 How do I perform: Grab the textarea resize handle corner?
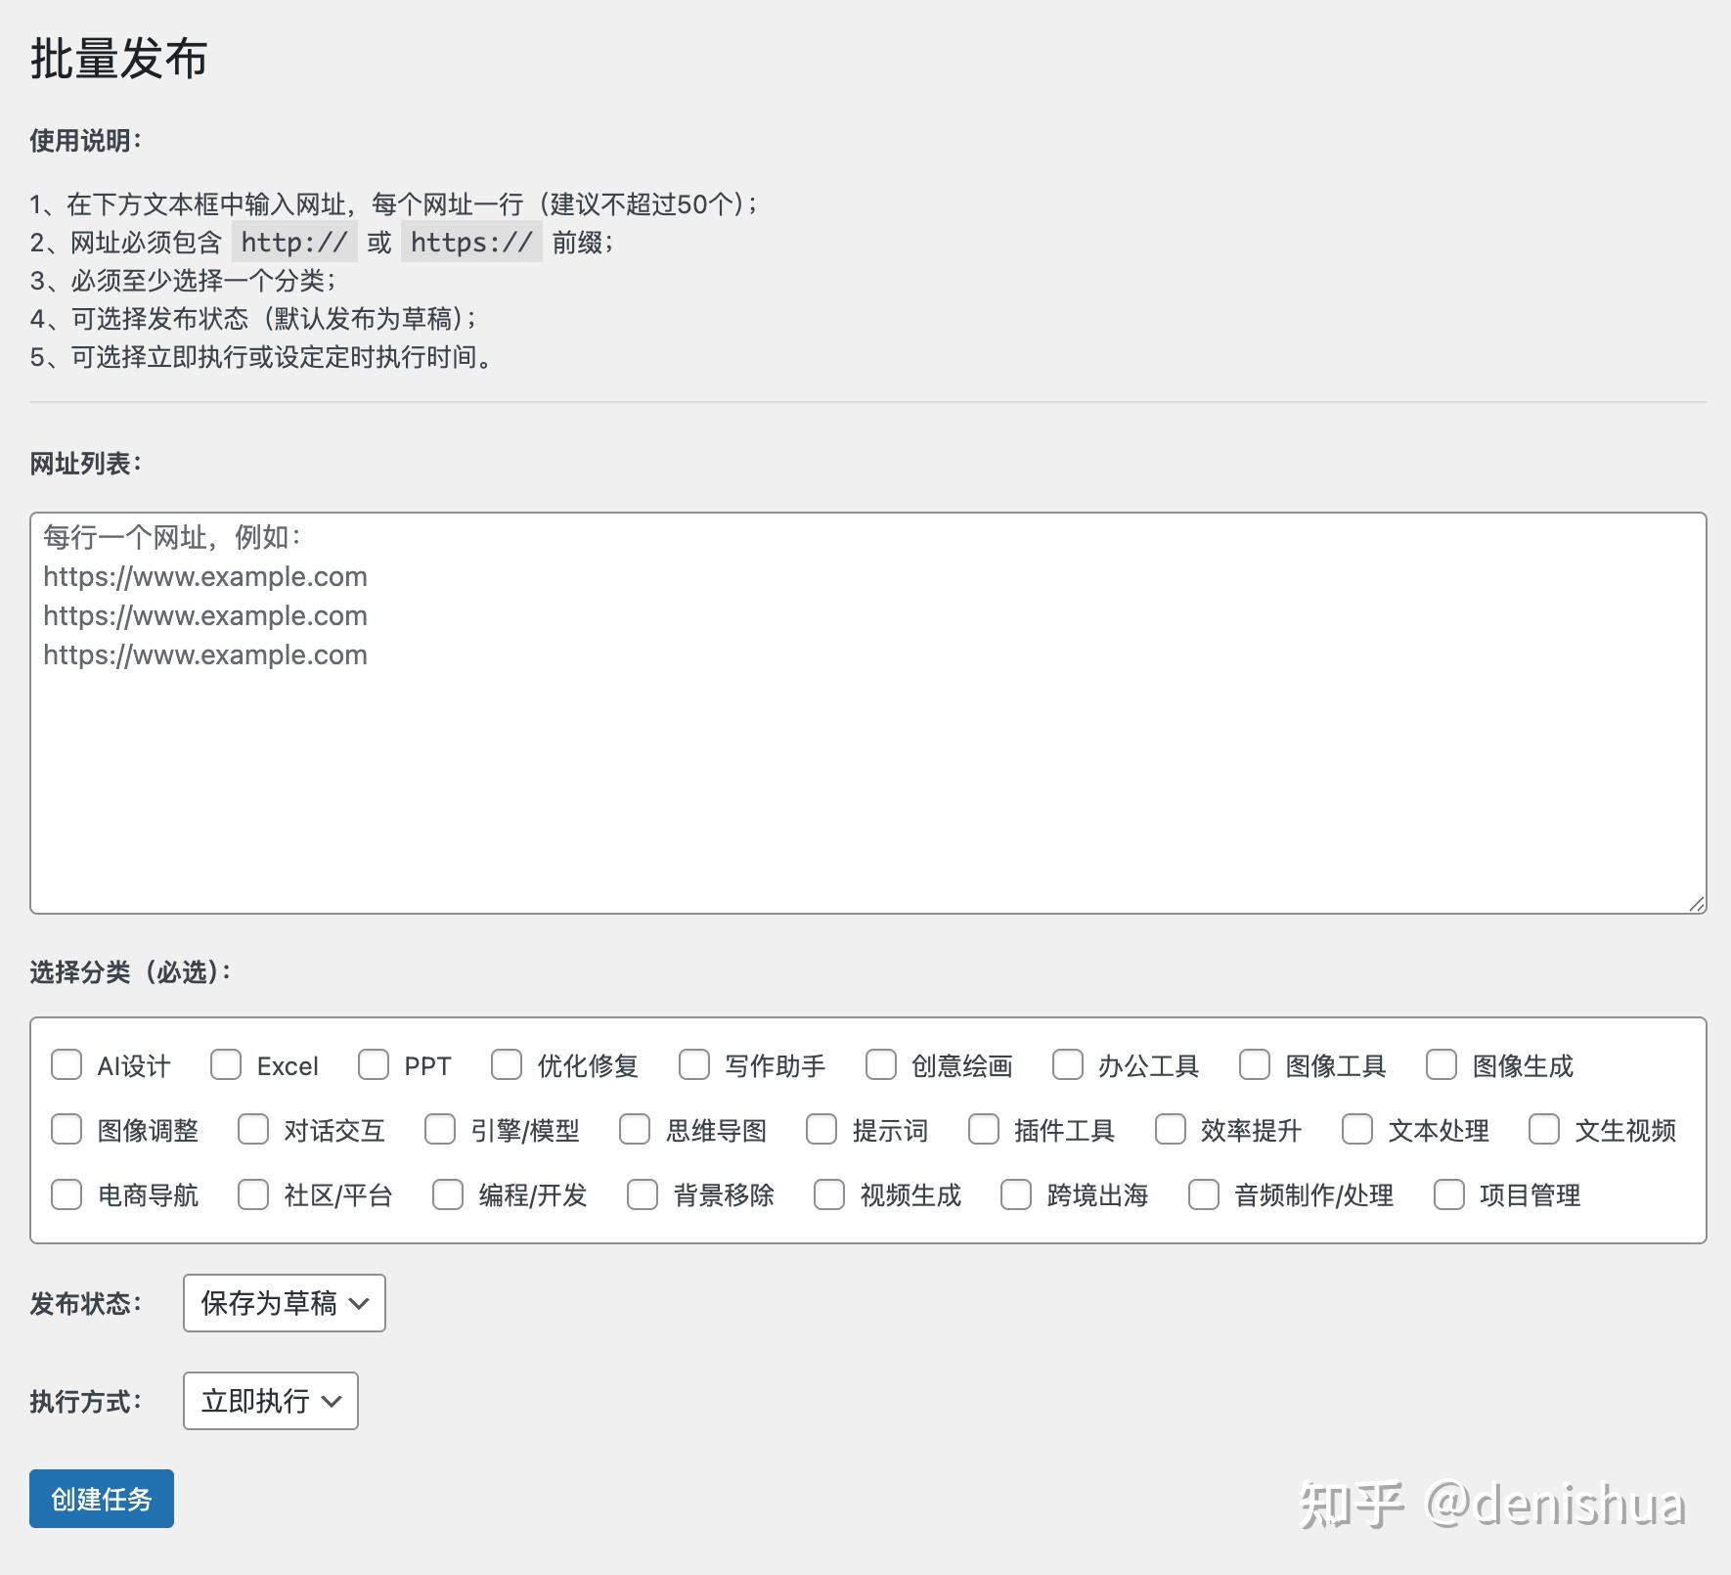[1697, 905]
